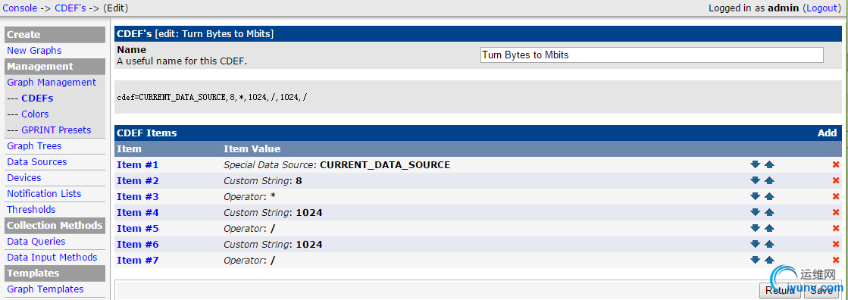The height and width of the screenshot is (300, 848).
Task: Open Item #3 link
Action: [x=137, y=197]
